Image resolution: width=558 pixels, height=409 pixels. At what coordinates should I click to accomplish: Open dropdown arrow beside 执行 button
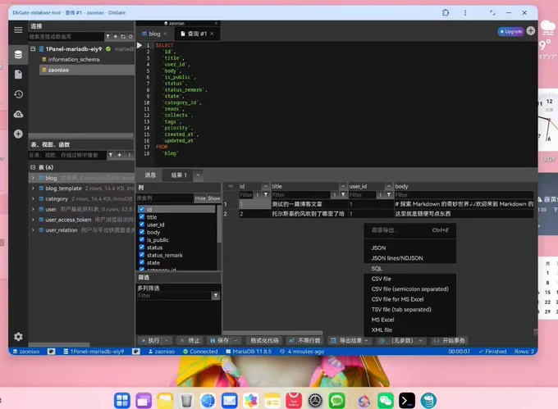click(x=167, y=340)
